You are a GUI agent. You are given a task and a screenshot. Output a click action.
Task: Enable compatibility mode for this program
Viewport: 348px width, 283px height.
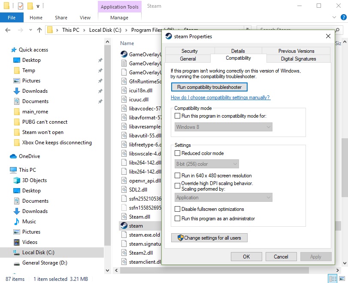click(x=178, y=116)
